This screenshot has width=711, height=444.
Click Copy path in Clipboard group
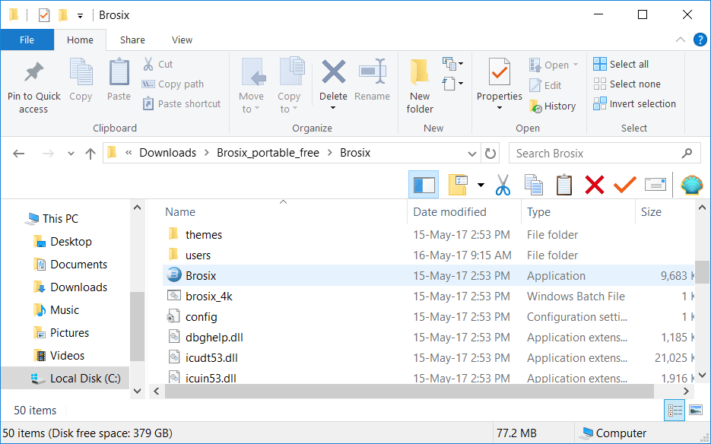point(173,84)
